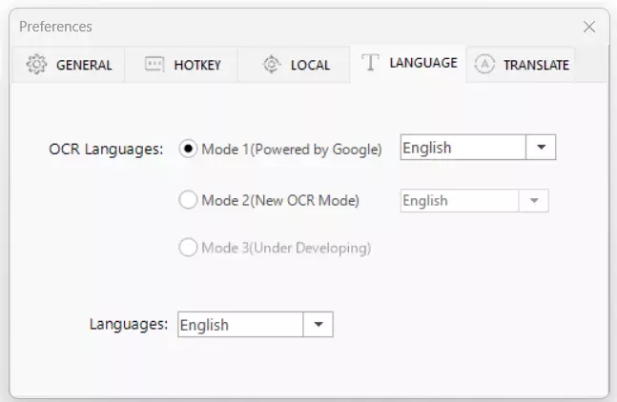Click the Translate A icon
617x402 pixels.
coord(484,65)
